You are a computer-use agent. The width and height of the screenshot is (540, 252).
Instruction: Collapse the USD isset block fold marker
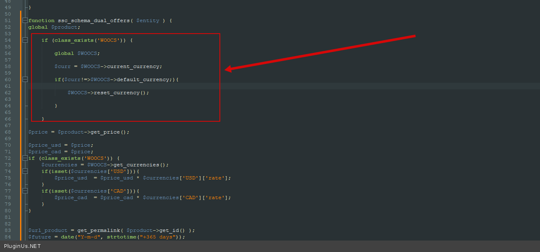coord(25,171)
